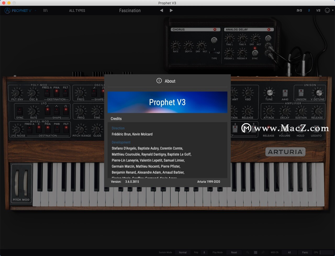
Task: Click the V Detune knob
Action: point(318,93)
